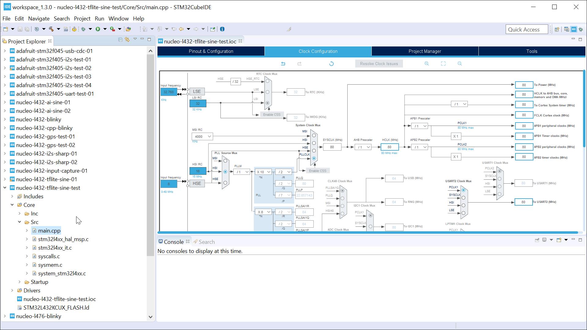
Task: Click the Build hammer toolbar icon
Action: tap(51, 29)
